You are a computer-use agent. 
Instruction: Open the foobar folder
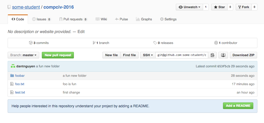coord(20,76)
